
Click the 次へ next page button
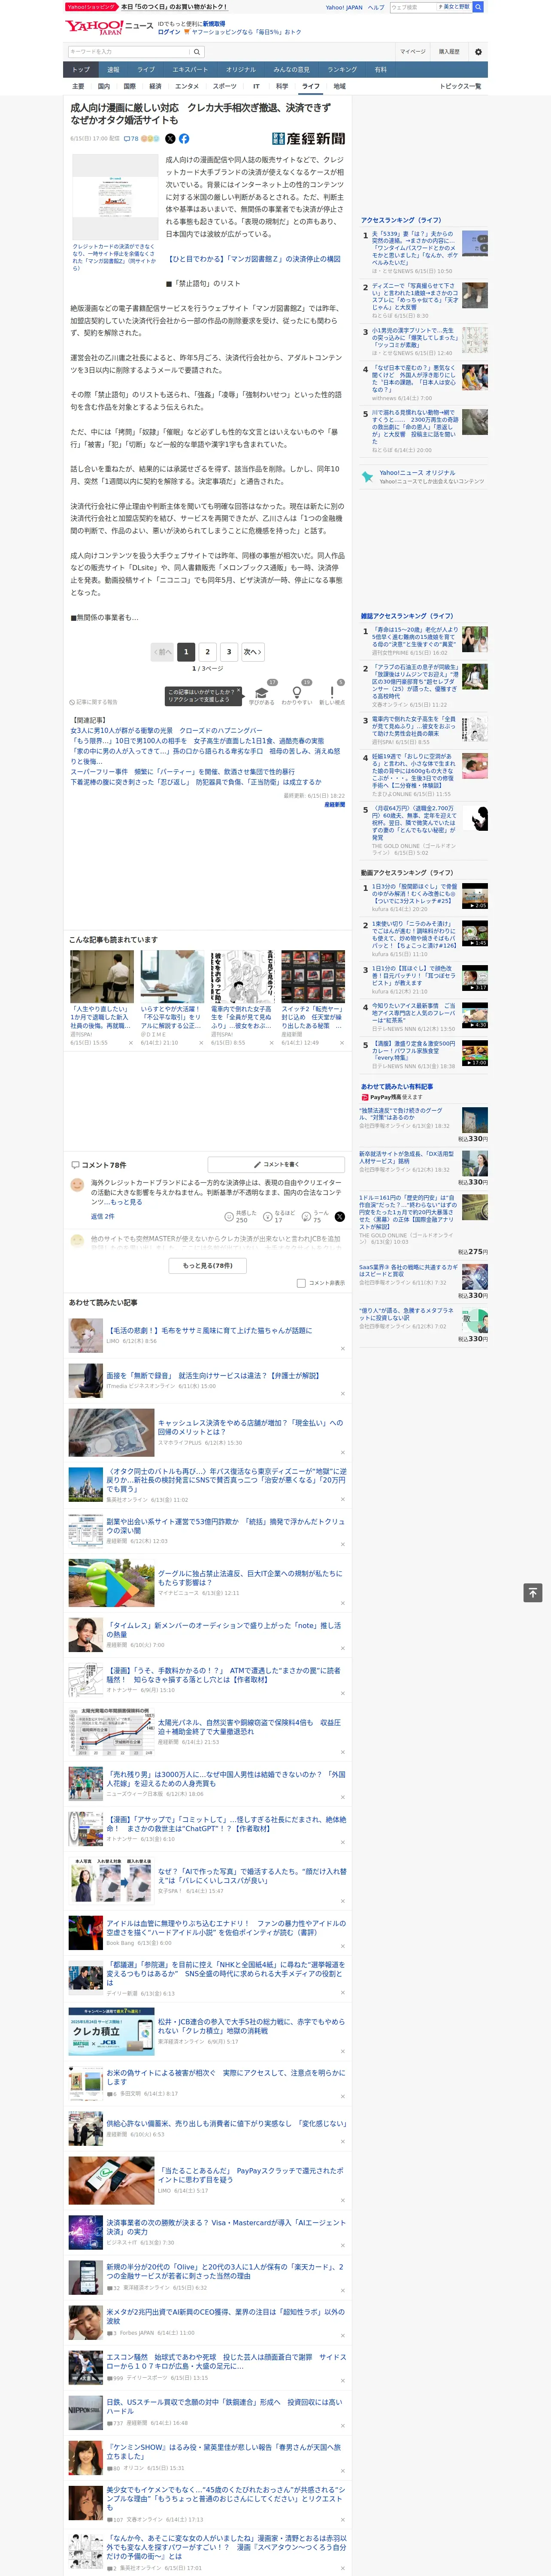coord(253,652)
